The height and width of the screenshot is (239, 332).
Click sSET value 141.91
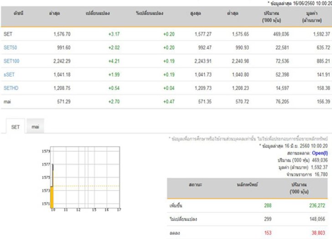pos(323,74)
